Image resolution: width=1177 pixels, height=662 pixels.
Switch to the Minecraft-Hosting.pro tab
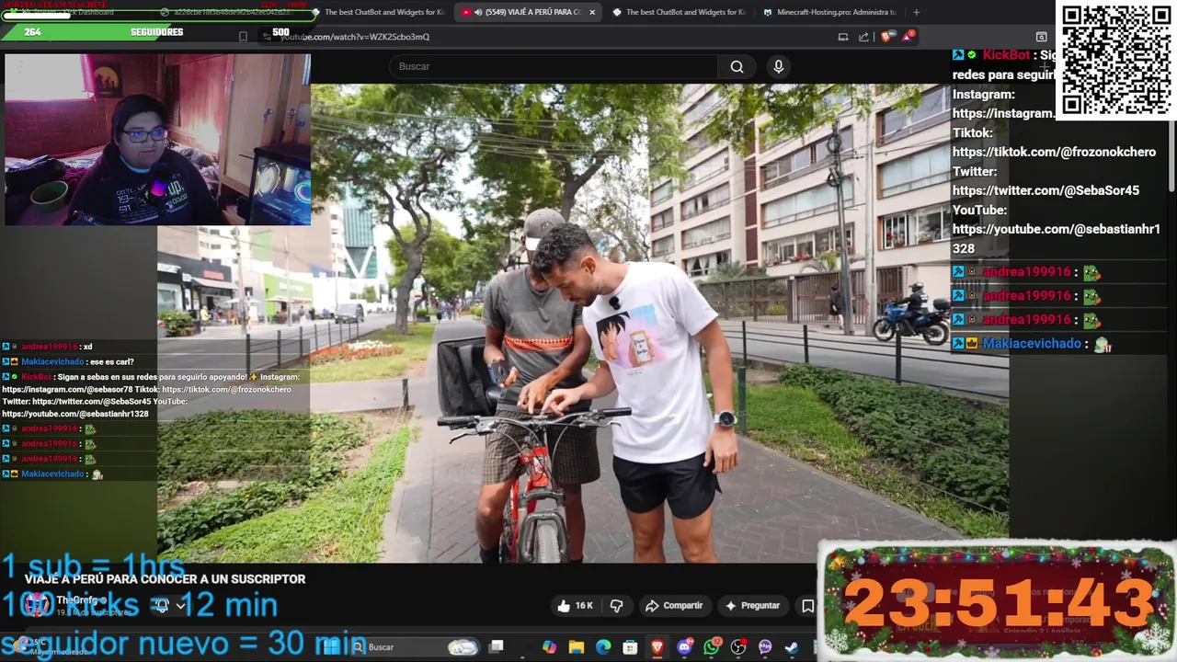(x=829, y=12)
